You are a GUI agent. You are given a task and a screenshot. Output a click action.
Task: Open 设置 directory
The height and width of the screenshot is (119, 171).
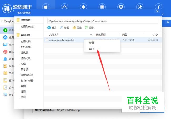coord(23,92)
